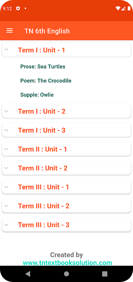Open Prose: Sea Turtles lesson

[43, 67]
